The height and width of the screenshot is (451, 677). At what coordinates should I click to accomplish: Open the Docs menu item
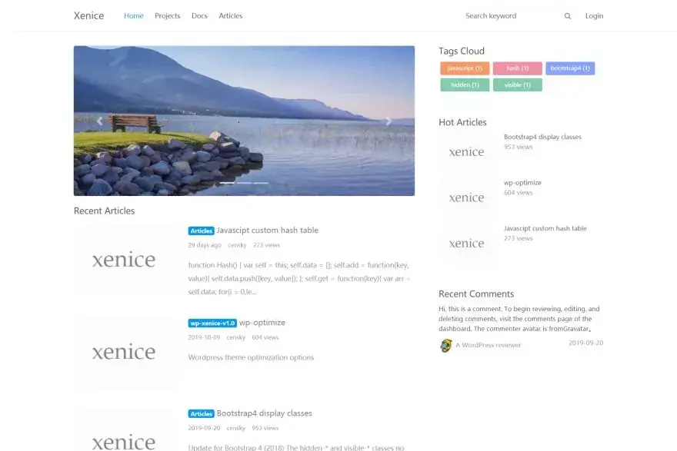click(199, 15)
